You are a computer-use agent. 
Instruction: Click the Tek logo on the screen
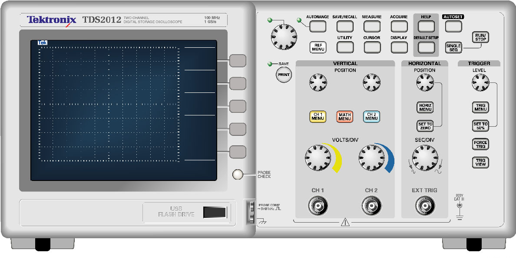43,43
